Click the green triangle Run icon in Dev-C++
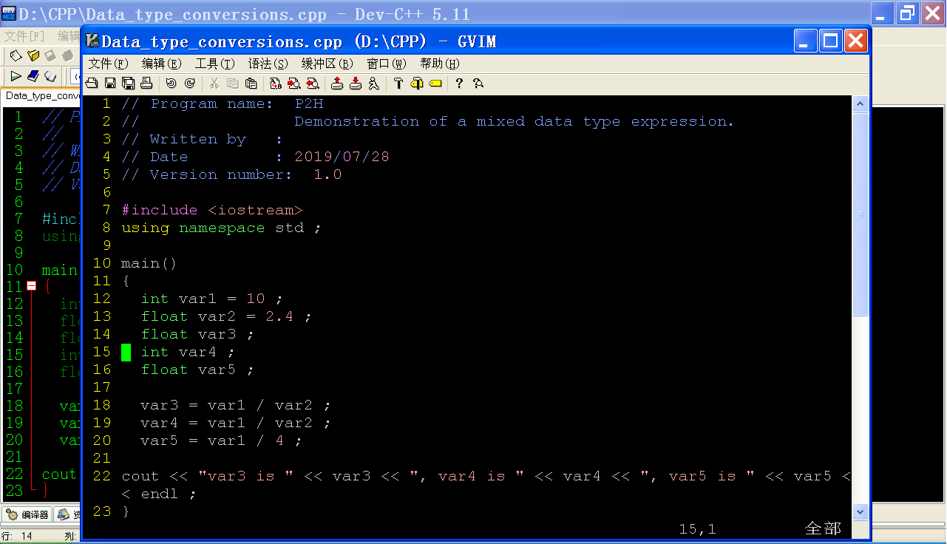The width and height of the screenshot is (947, 544). [x=16, y=76]
